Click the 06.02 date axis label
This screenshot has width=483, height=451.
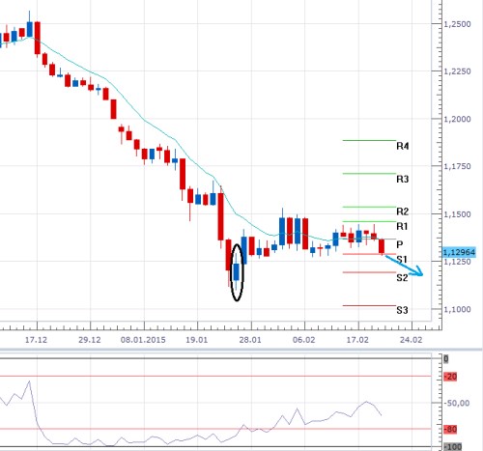tap(303, 340)
